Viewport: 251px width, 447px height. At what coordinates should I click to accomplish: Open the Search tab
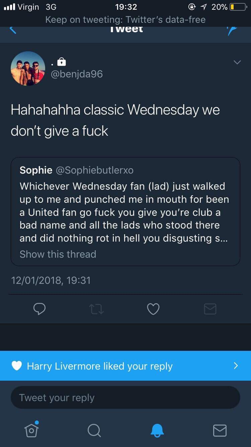(94, 430)
